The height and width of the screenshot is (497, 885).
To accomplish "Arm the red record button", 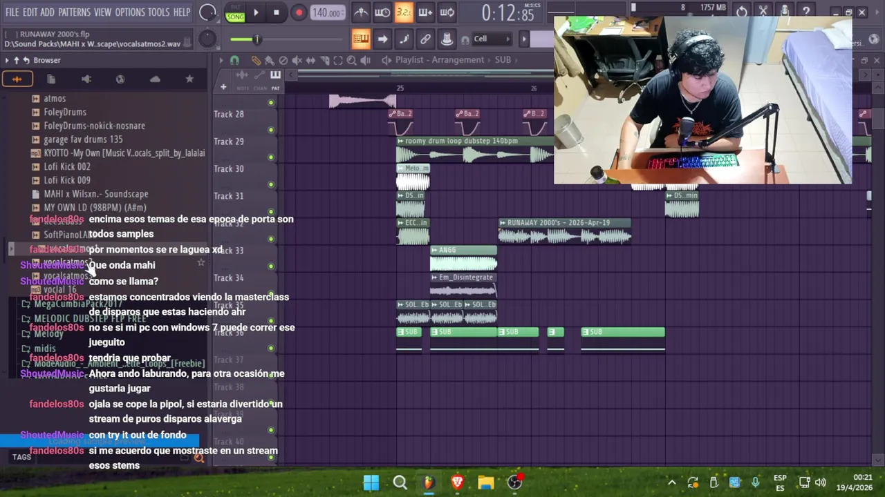I will (299, 12).
